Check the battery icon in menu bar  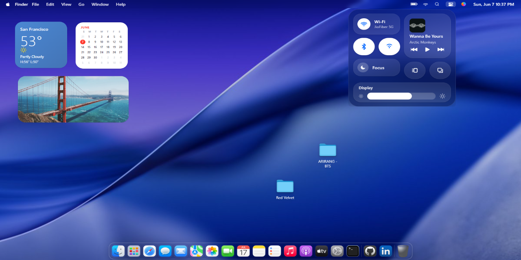(x=414, y=4)
